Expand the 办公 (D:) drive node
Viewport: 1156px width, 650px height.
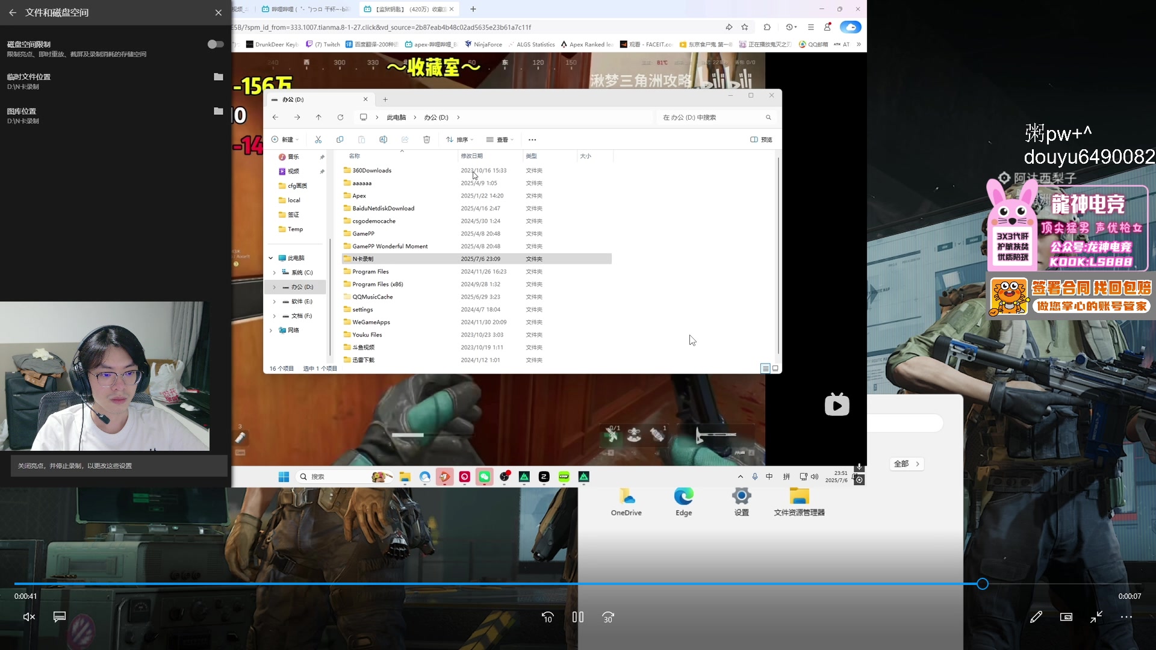coord(275,287)
